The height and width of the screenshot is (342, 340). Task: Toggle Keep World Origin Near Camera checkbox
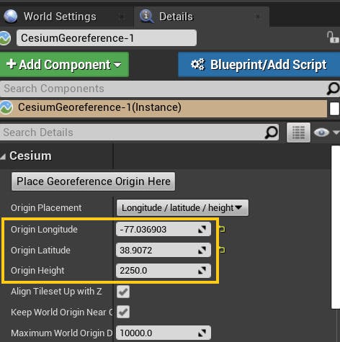point(123,312)
